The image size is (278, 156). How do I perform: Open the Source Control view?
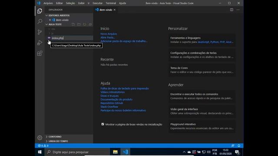coord(40,32)
